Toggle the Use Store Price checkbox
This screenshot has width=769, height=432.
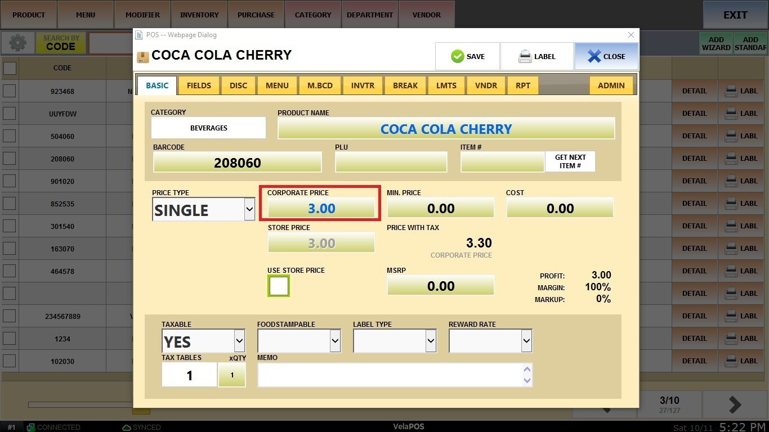[279, 286]
